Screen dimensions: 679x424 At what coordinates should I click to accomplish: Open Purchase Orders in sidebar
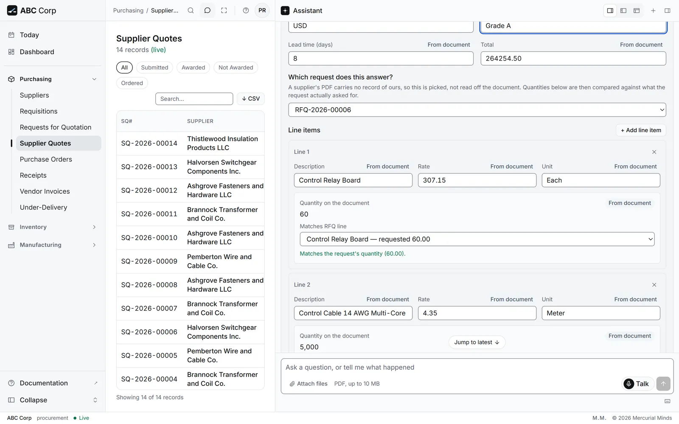coord(46,159)
